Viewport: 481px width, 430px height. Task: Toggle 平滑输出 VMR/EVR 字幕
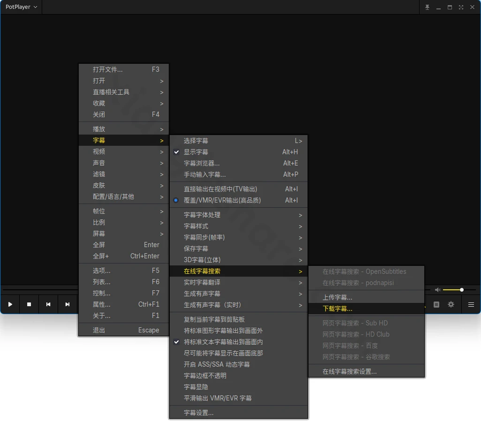[x=238, y=398]
